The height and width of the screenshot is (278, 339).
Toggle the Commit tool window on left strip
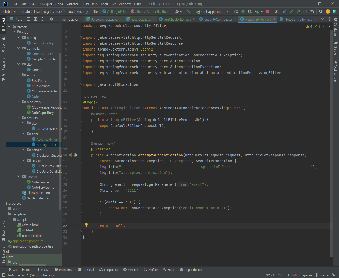coord(3,44)
